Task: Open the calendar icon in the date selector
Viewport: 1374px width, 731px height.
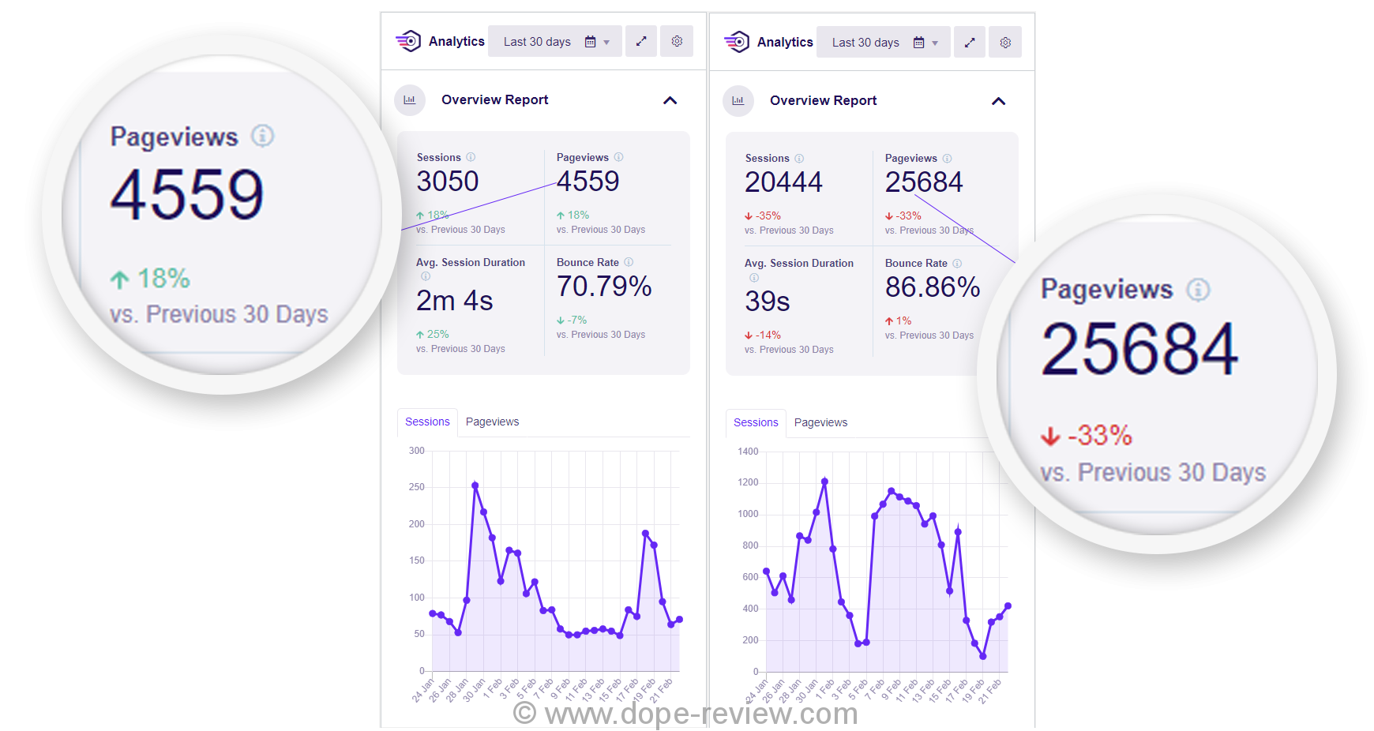Action: coord(591,41)
